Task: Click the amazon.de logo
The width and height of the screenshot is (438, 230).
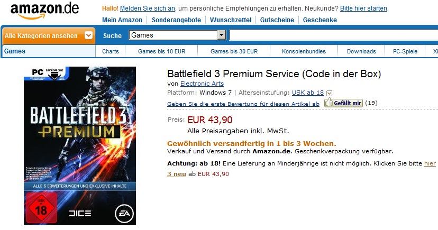Action: click(x=44, y=11)
